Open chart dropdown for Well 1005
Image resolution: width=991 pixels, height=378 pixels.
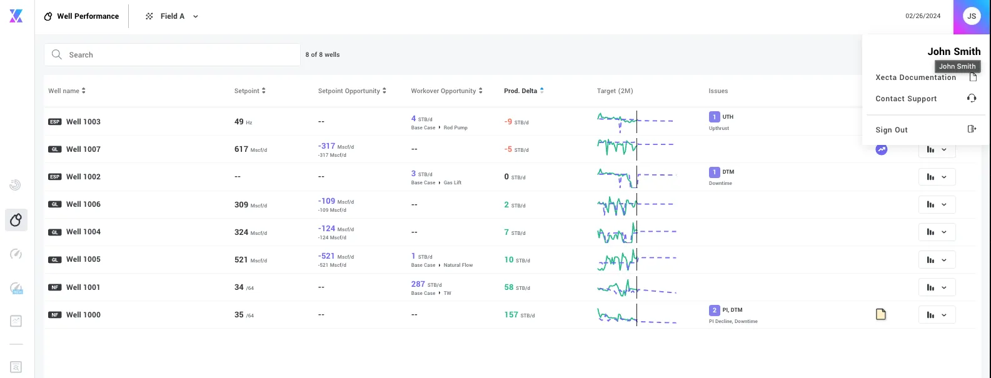[x=937, y=259]
